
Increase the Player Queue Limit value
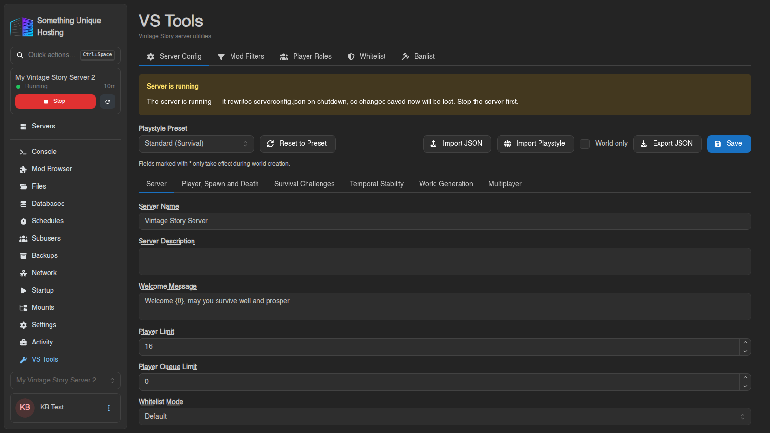pos(745,378)
